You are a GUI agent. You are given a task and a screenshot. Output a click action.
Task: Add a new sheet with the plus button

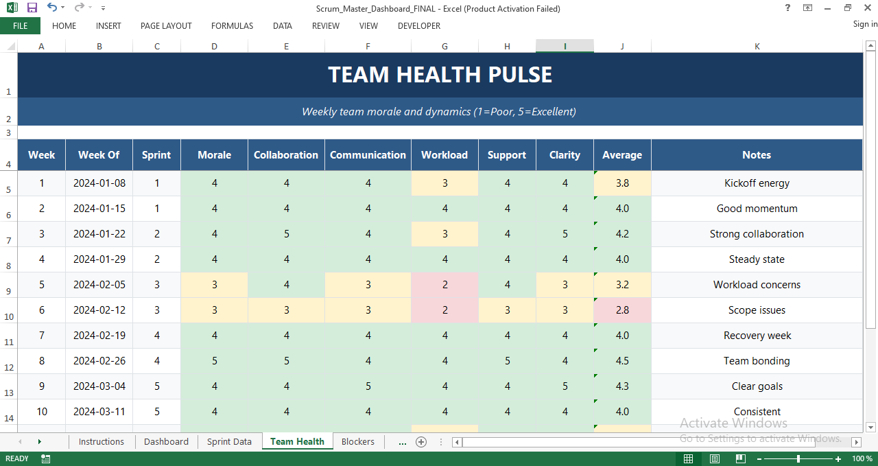coord(421,442)
